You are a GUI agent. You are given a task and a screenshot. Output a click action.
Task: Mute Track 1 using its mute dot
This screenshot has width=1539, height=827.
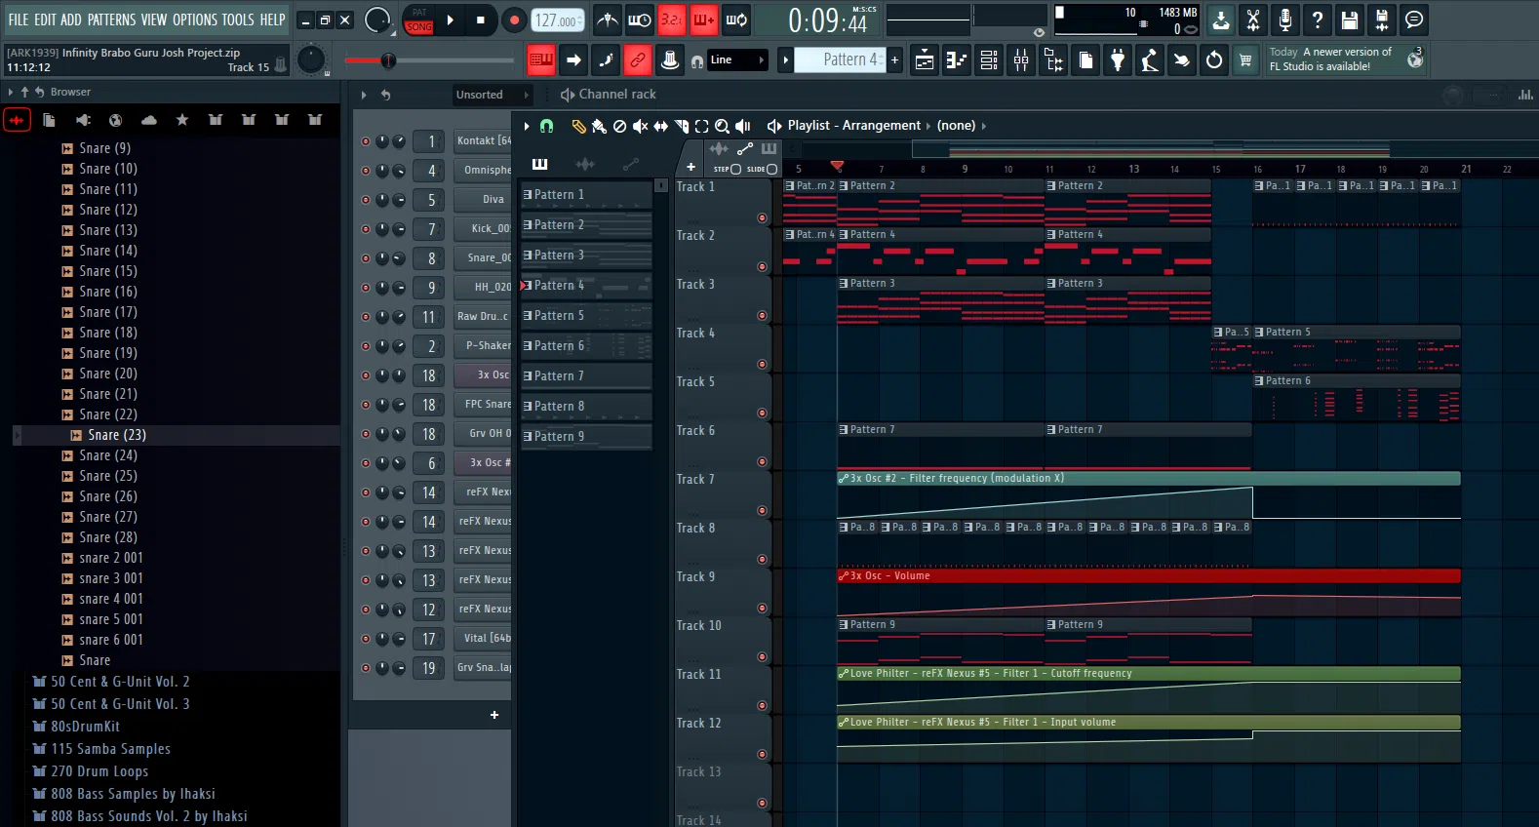point(762,218)
